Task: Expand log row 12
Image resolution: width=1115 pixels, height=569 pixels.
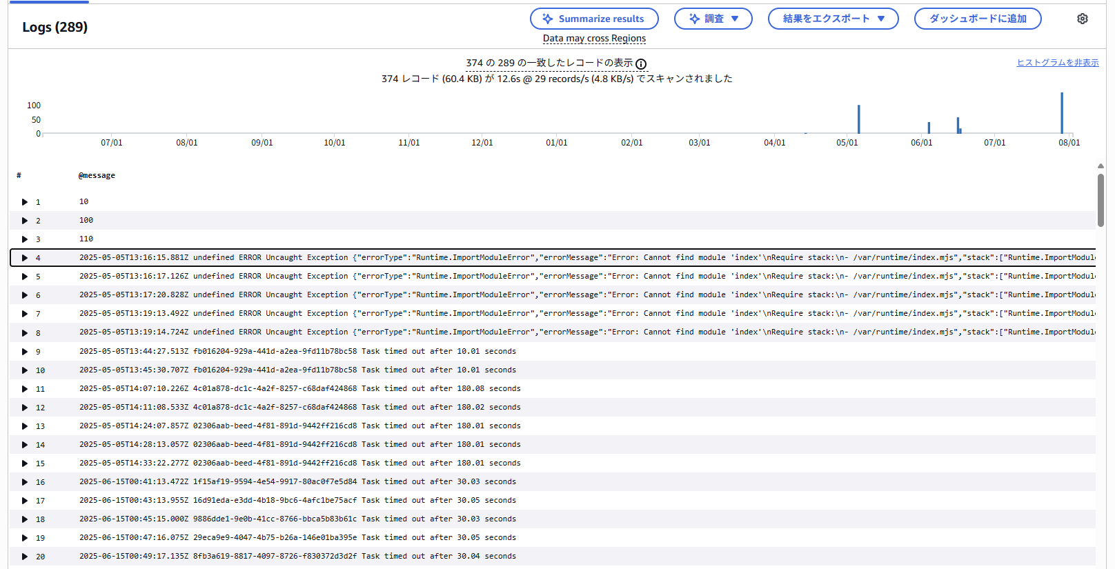Action: (25, 408)
